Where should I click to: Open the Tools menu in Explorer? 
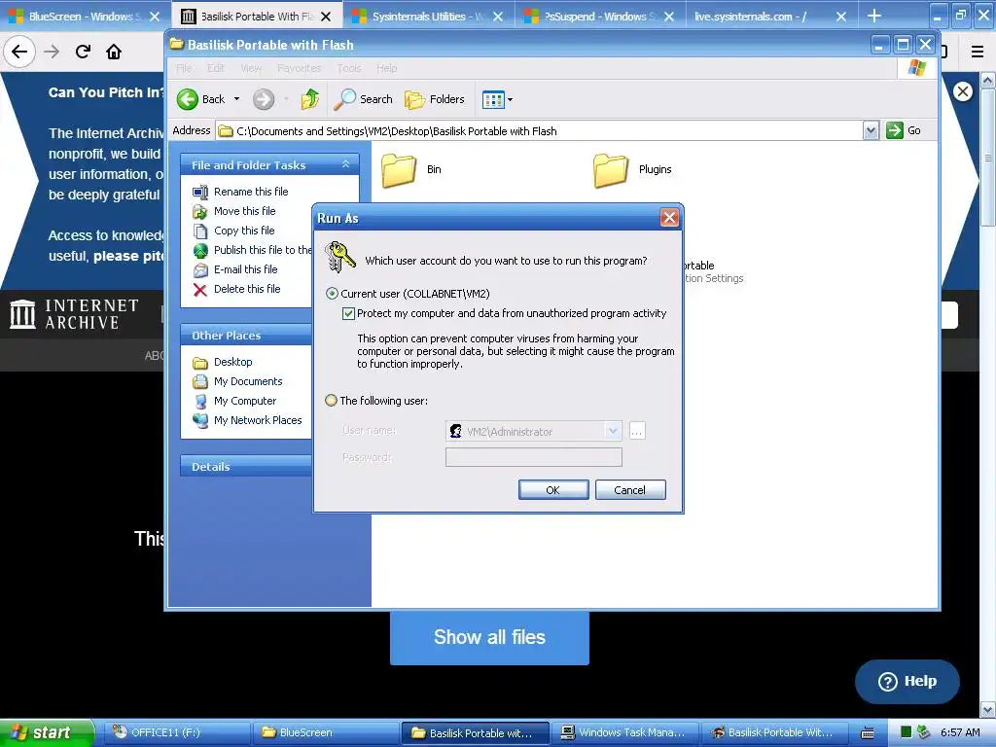349,68
